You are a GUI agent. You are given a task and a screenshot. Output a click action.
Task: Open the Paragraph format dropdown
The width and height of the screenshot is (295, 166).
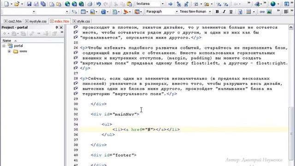click(177, 12)
